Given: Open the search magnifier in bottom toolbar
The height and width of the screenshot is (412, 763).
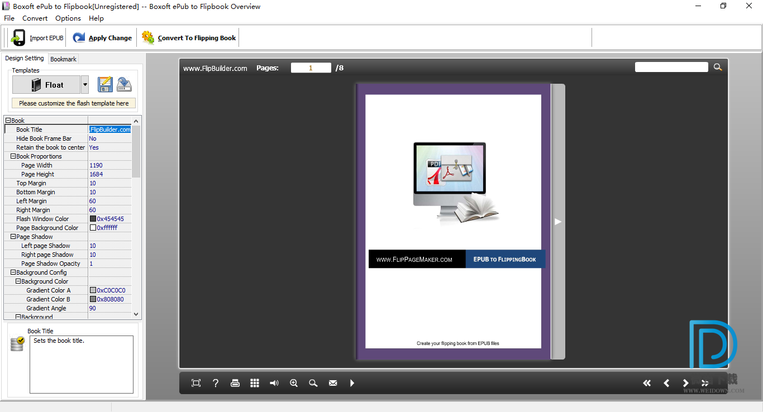Looking at the screenshot, I should (x=313, y=383).
